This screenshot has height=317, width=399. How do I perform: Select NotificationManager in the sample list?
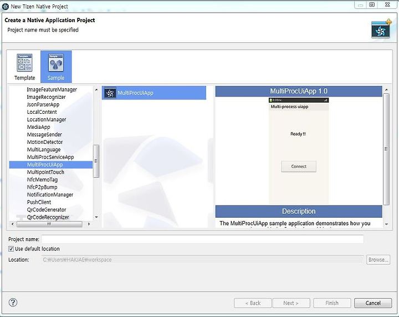[50, 195]
